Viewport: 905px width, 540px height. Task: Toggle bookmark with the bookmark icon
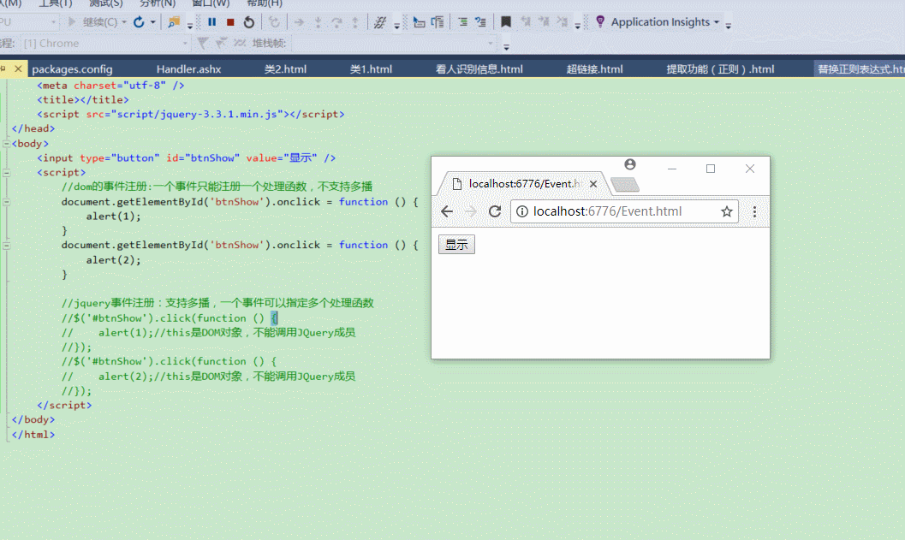506,22
